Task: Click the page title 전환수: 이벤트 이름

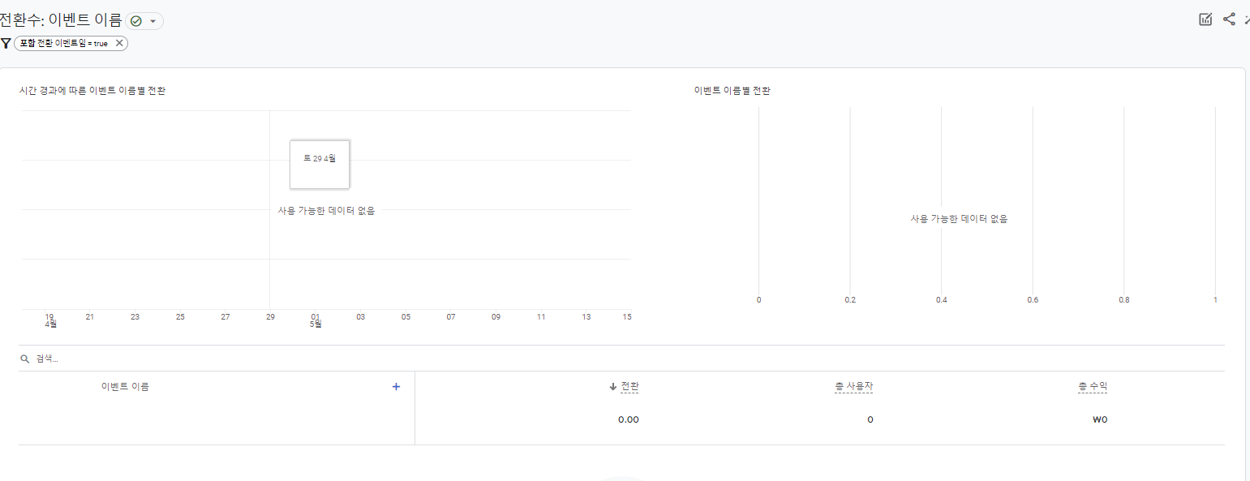Action: coord(62,20)
